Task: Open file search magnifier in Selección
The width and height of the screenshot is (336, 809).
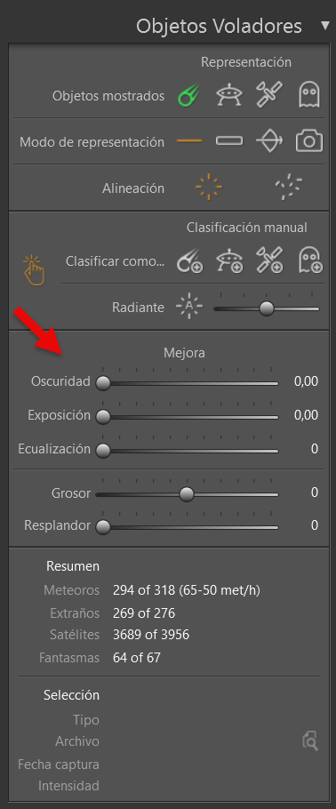Action: click(x=310, y=741)
